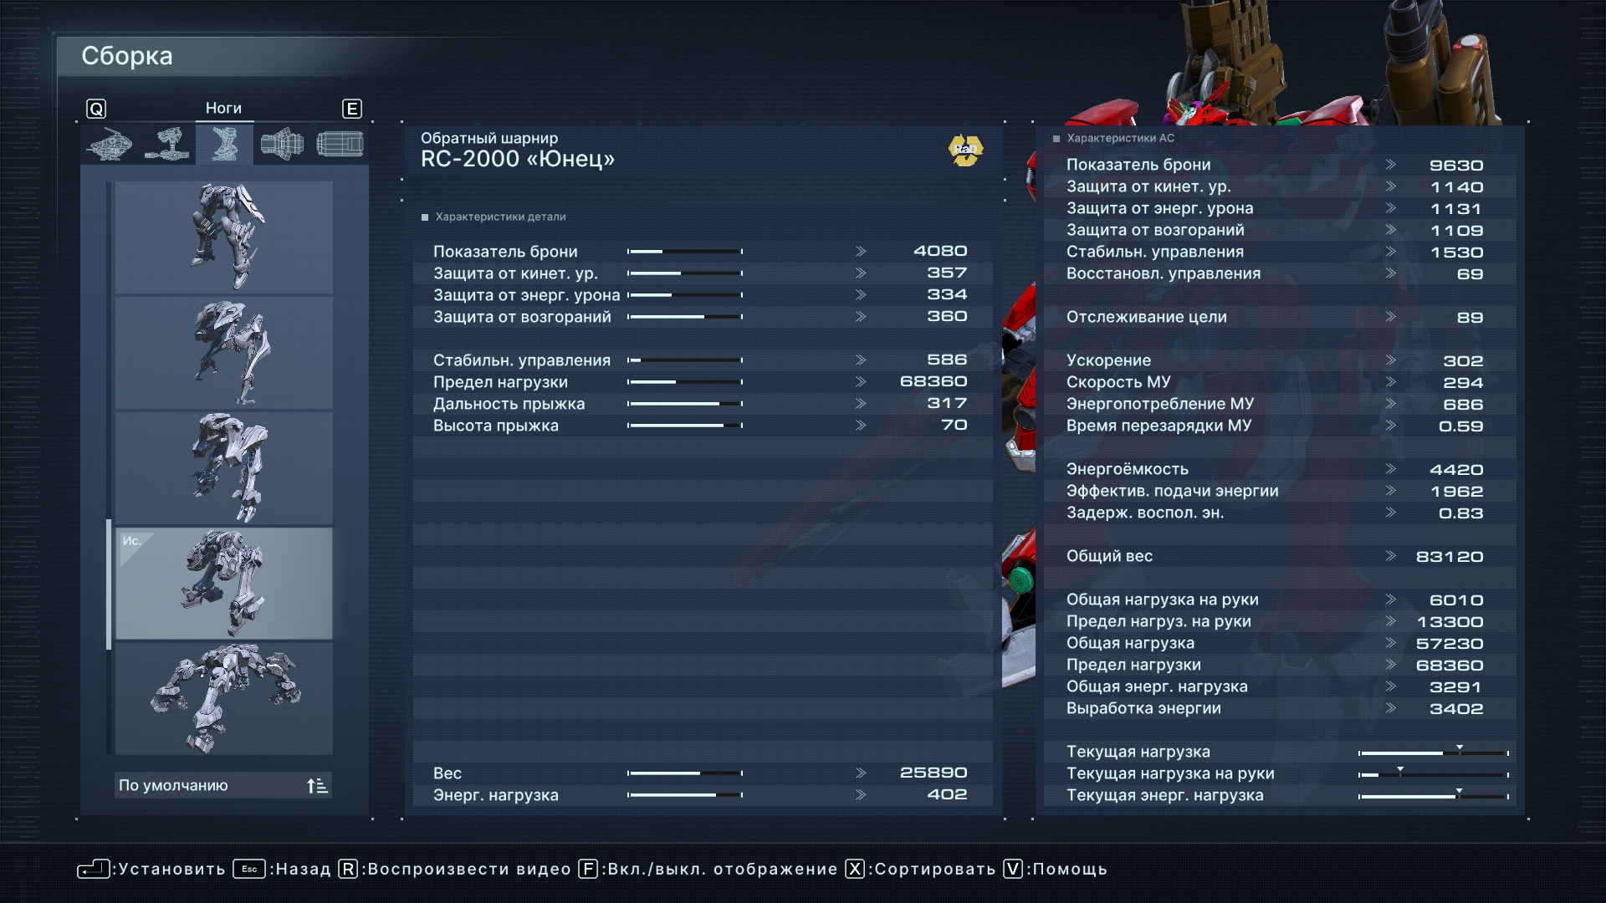Viewport: 1606px width, 903px height.
Task: Click the RC-2000 recycling/swap icon
Action: pyautogui.click(x=963, y=151)
